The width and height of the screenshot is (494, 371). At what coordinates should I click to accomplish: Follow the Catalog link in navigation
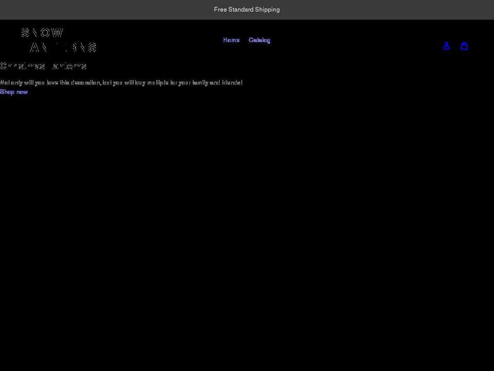click(259, 40)
